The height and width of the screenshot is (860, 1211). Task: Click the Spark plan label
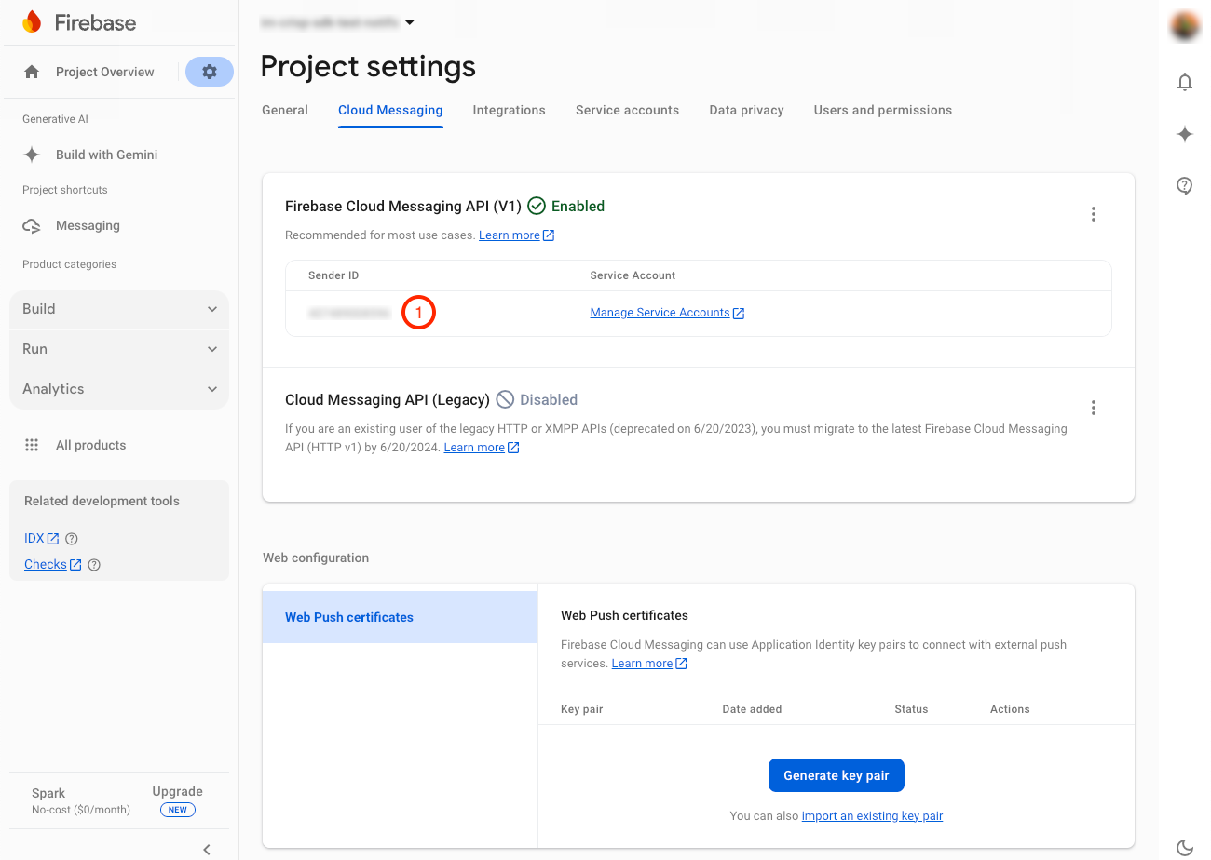pos(48,793)
